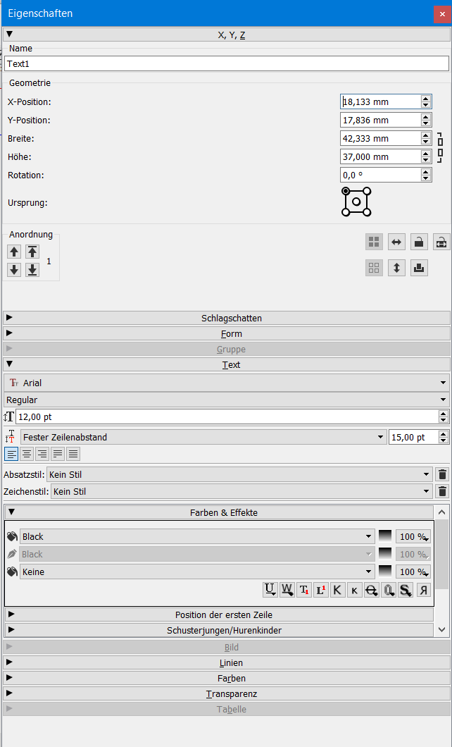Toggle the subscript text button
452x747 pixels.
pyautogui.click(x=303, y=590)
